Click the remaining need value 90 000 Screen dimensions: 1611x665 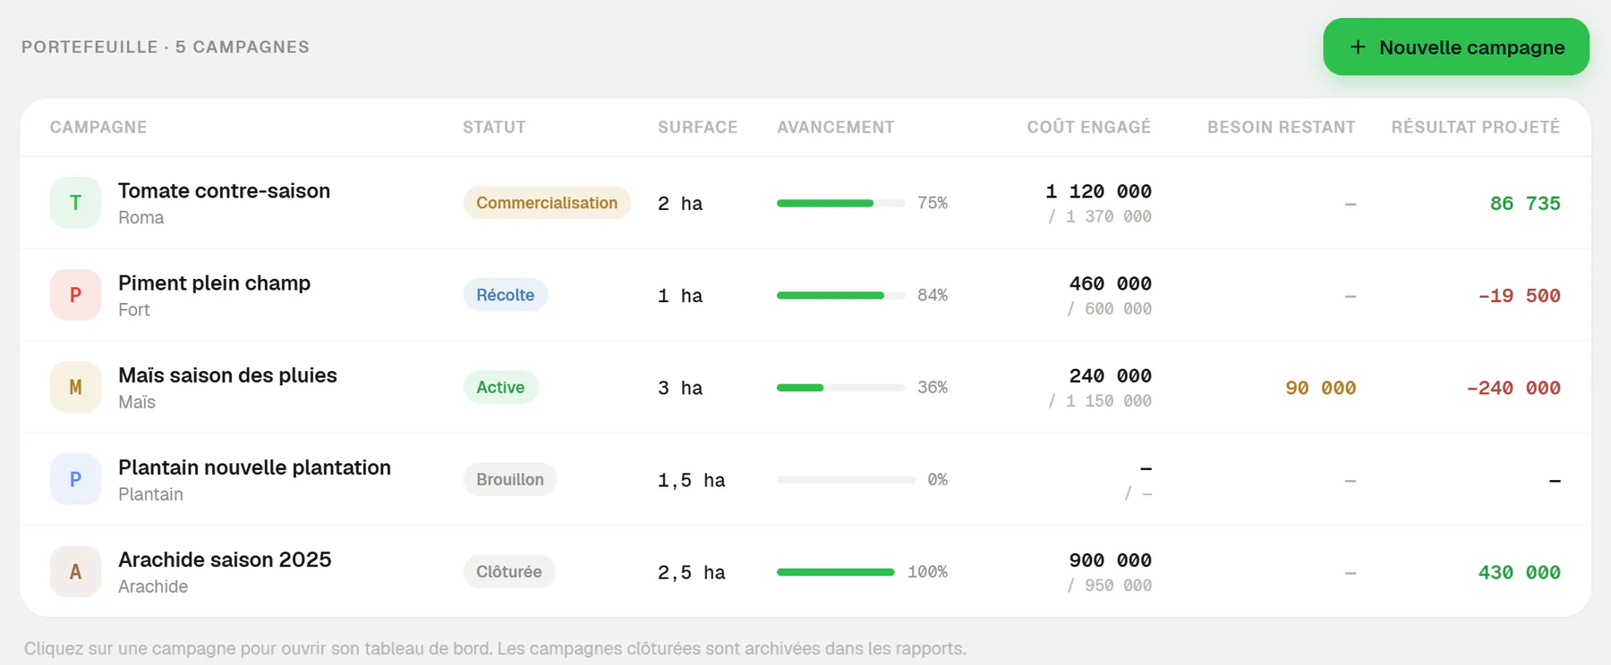coord(1321,387)
